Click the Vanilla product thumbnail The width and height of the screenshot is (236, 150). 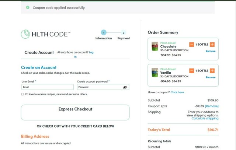point(155,72)
